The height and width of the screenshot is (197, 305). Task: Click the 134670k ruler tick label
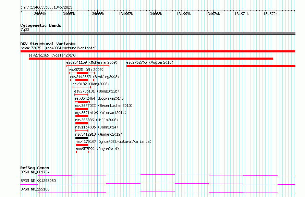tap(213, 14)
